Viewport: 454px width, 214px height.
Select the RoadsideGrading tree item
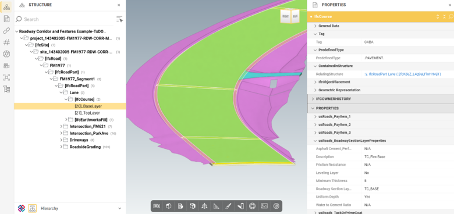[x=85, y=147]
